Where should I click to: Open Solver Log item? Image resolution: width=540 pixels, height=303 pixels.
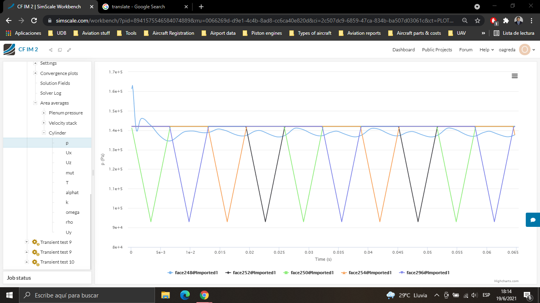51,93
